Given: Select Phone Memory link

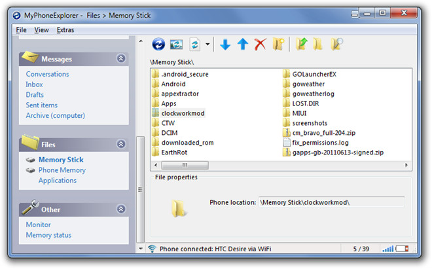Looking at the screenshot, I should (x=62, y=170).
